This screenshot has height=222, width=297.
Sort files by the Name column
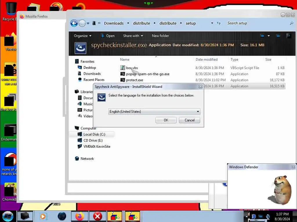[125, 60]
